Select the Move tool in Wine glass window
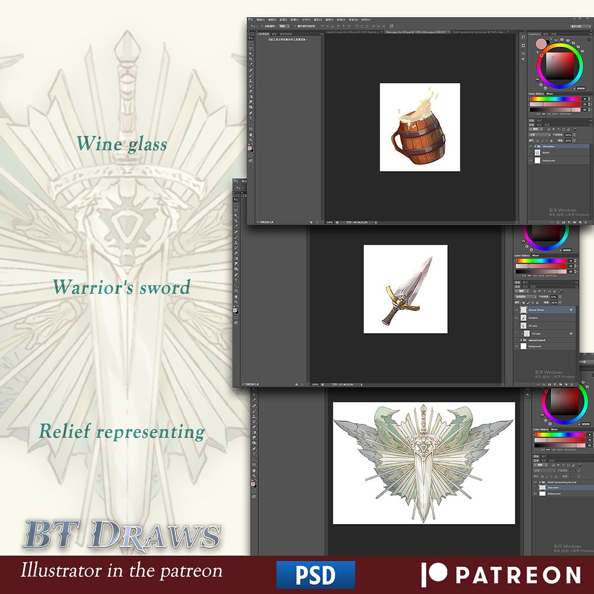594x594 pixels. pyautogui.click(x=251, y=38)
